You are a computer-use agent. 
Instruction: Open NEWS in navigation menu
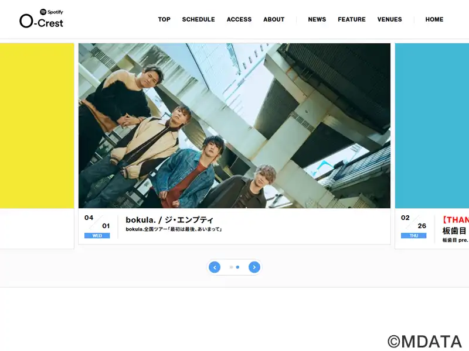pyautogui.click(x=317, y=19)
